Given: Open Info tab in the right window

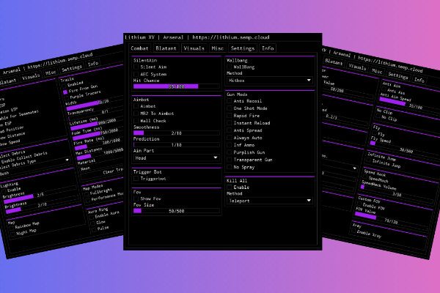Looking at the screenshot, I should [419, 80].
